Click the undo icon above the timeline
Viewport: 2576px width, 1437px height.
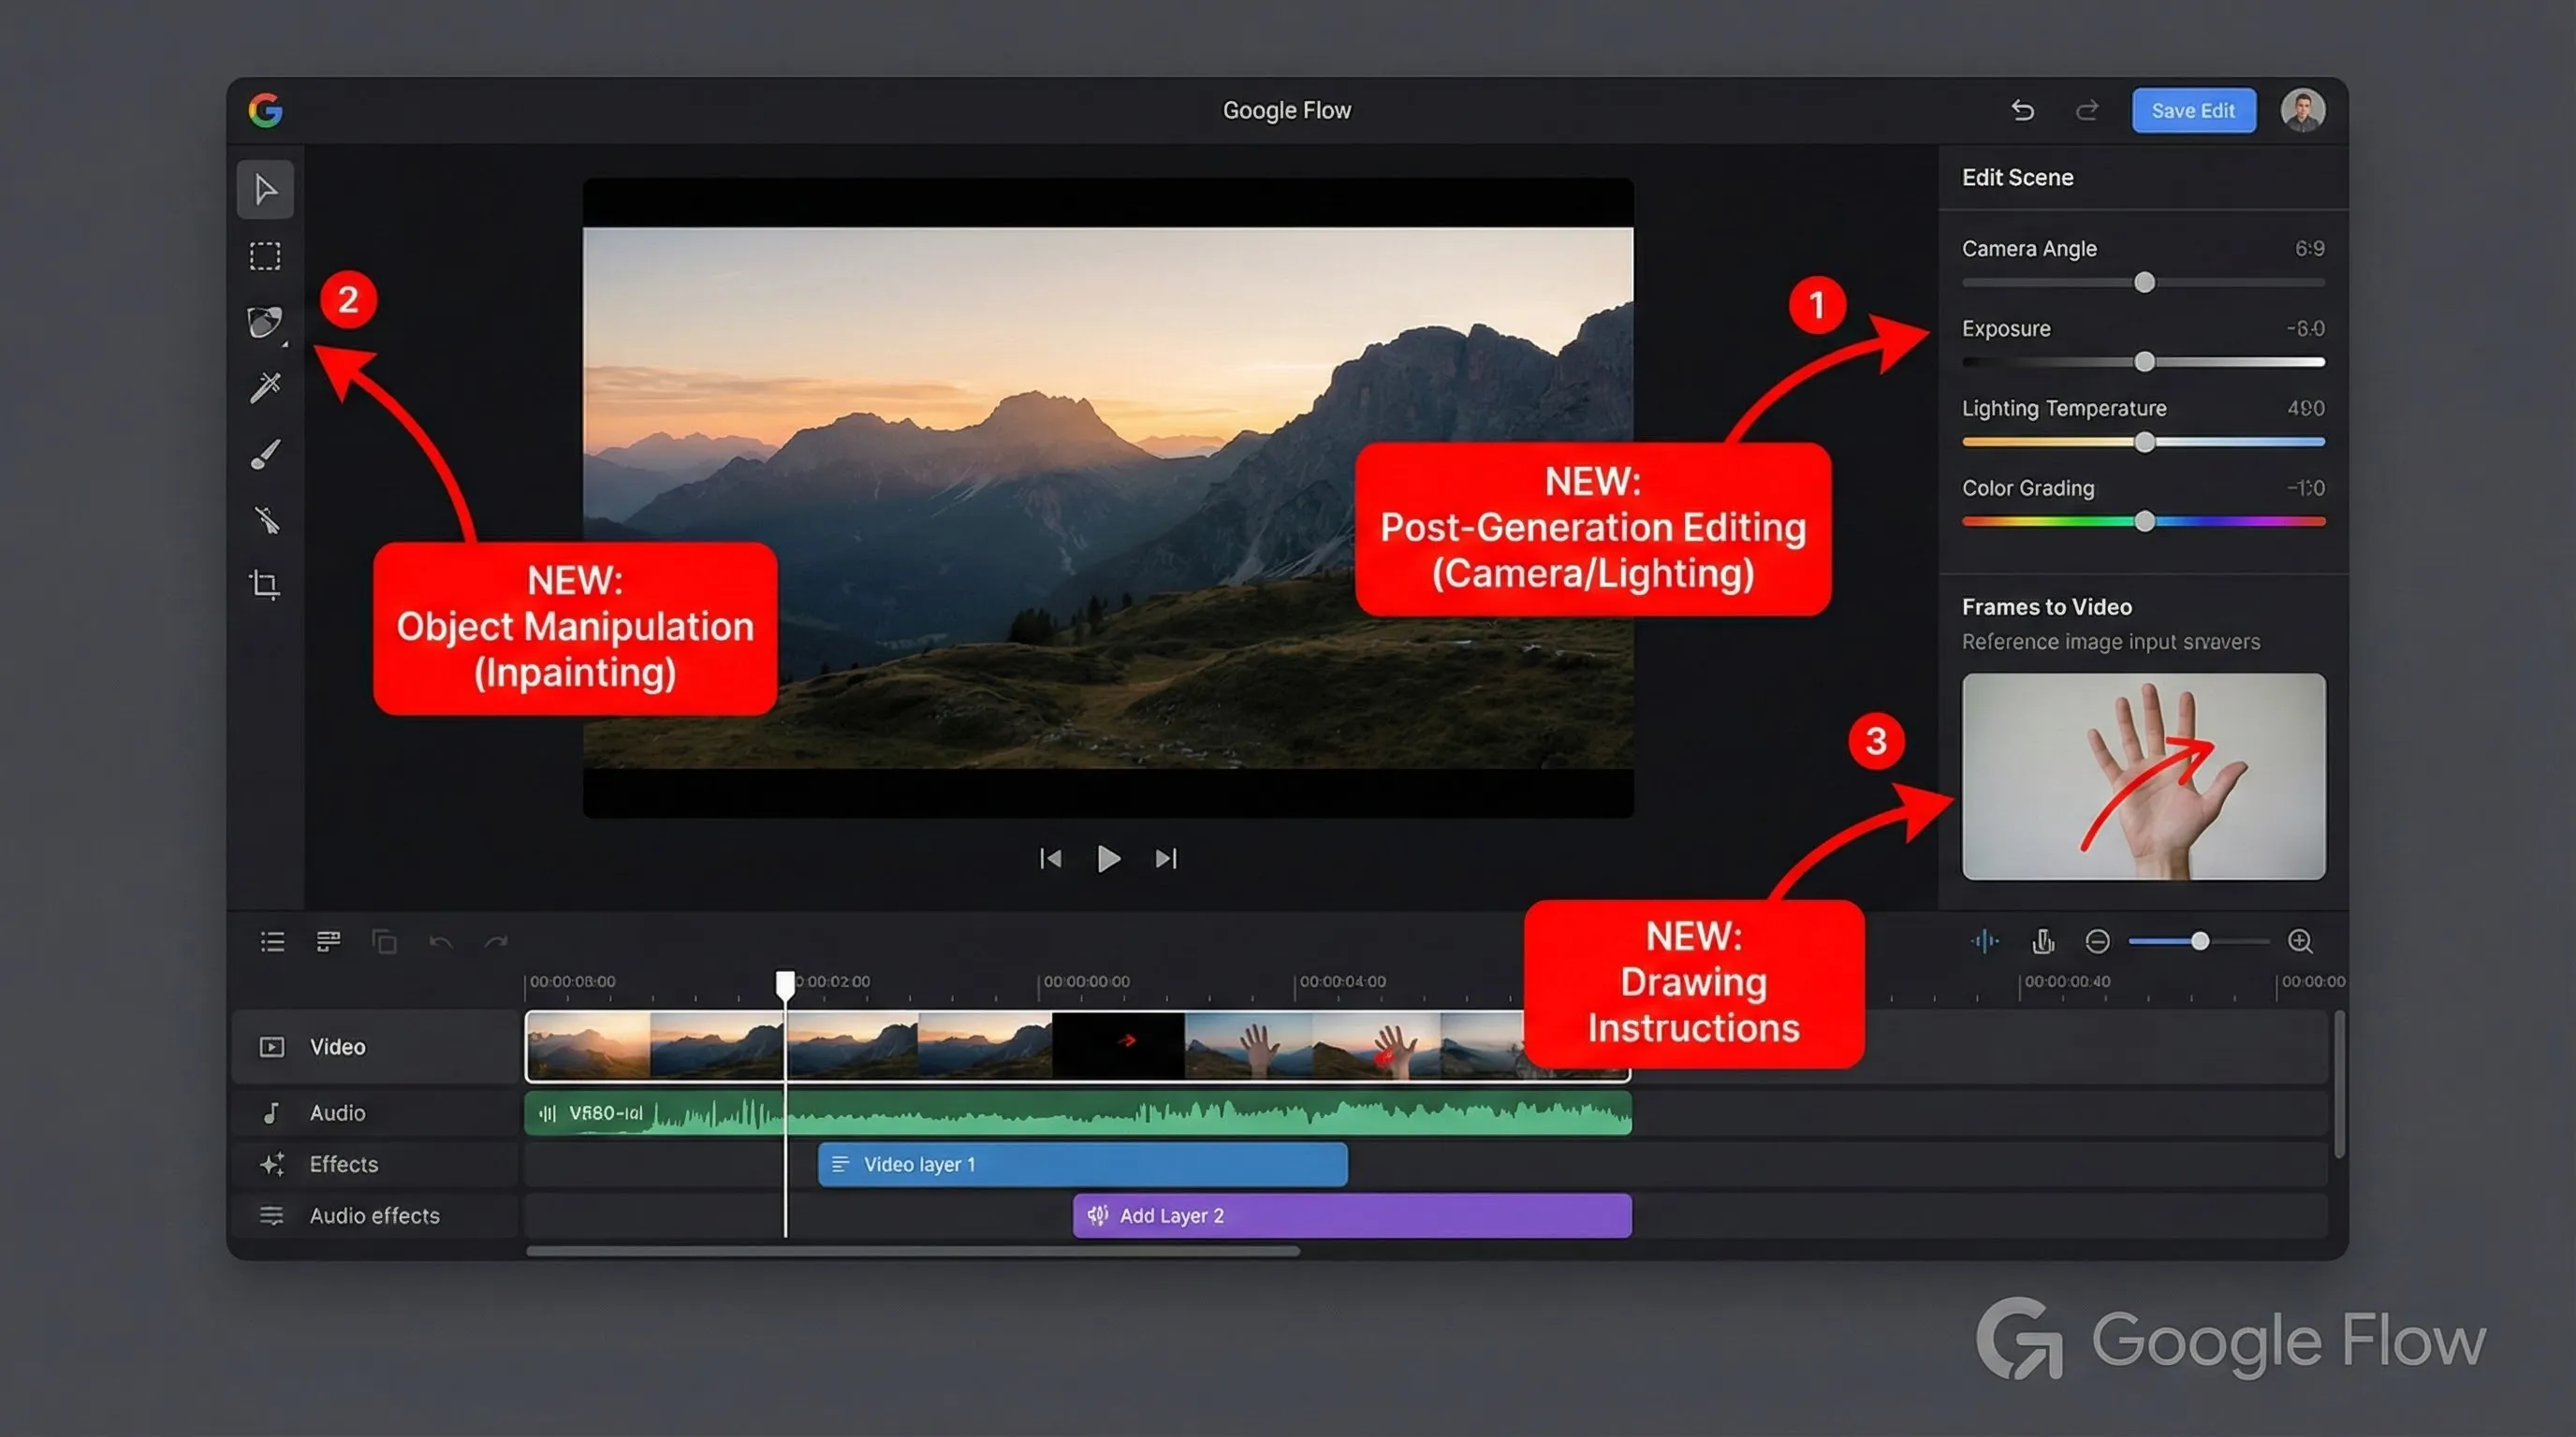click(x=442, y=940)
